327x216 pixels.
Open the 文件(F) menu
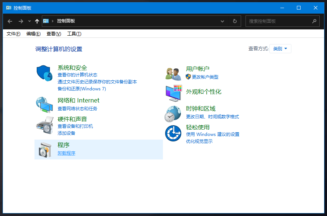[13, 33]
